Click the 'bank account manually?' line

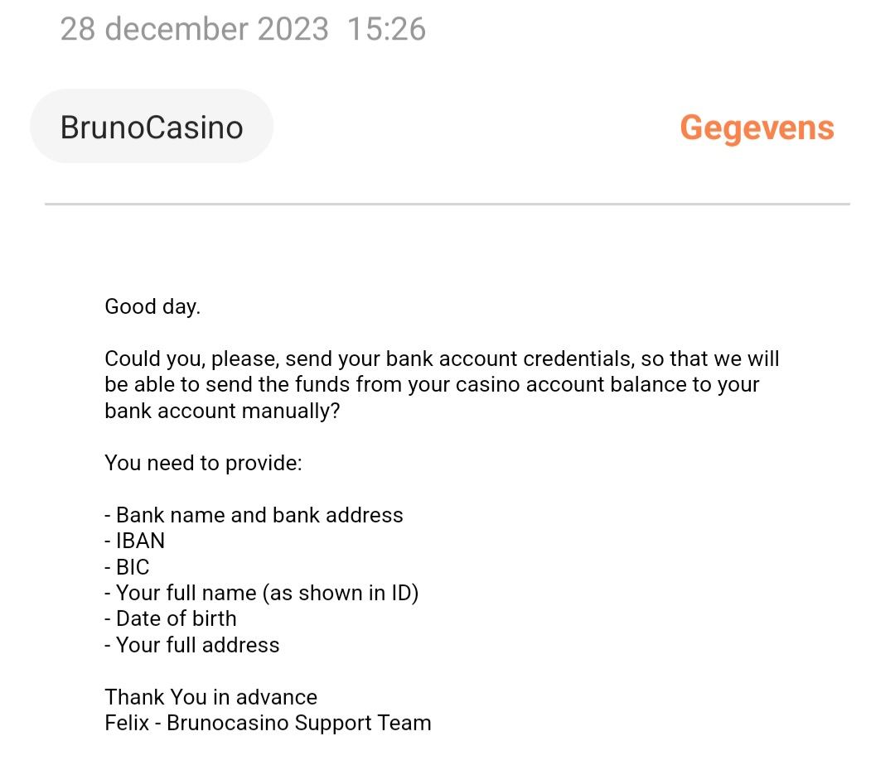coord(222,411)
